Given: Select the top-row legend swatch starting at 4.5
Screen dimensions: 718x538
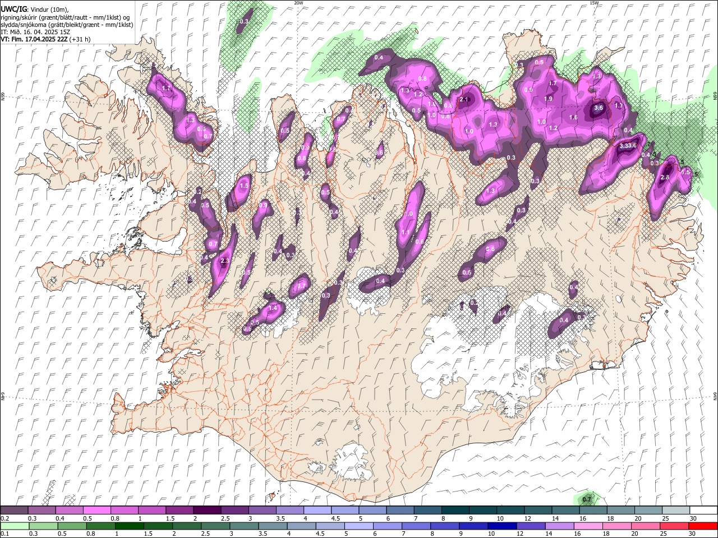Looking at the screenshot, I should (x=345, y=510).
